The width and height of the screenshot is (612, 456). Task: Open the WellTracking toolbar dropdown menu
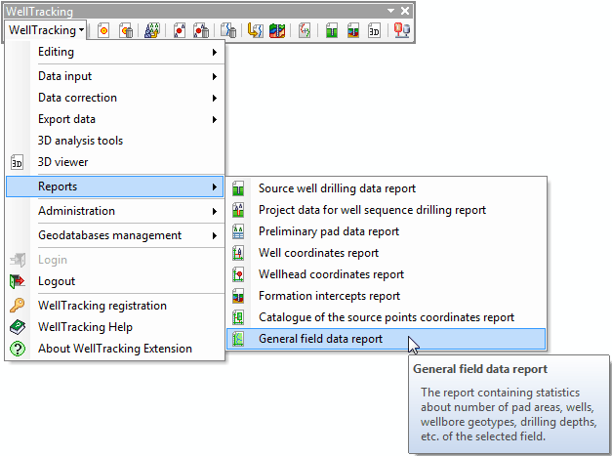point(46,30)
